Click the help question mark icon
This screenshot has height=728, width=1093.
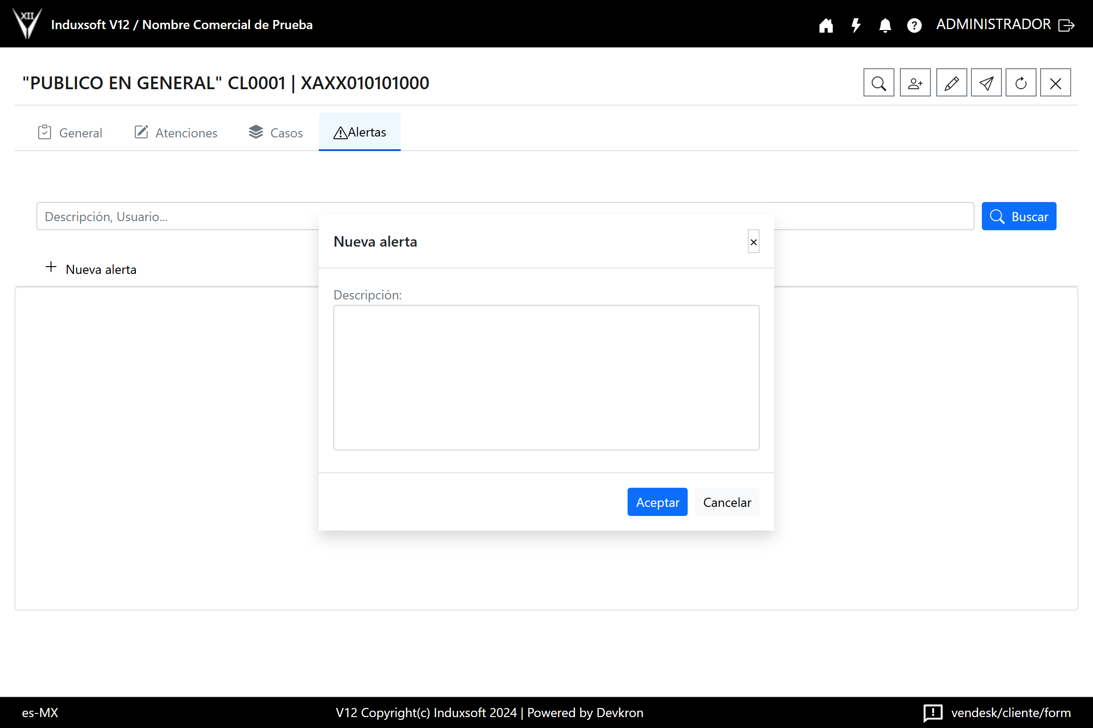pyautogui.click(x=914, y=25)
